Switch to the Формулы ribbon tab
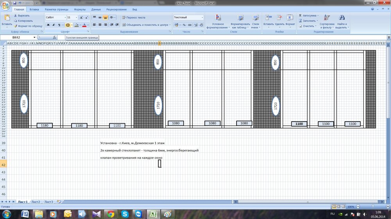391x219 pixels. (80, 9)
